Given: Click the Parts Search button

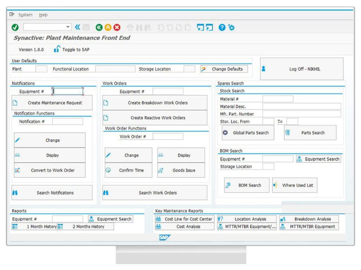Looking at the screenshot, I should [x=310, y=133].
